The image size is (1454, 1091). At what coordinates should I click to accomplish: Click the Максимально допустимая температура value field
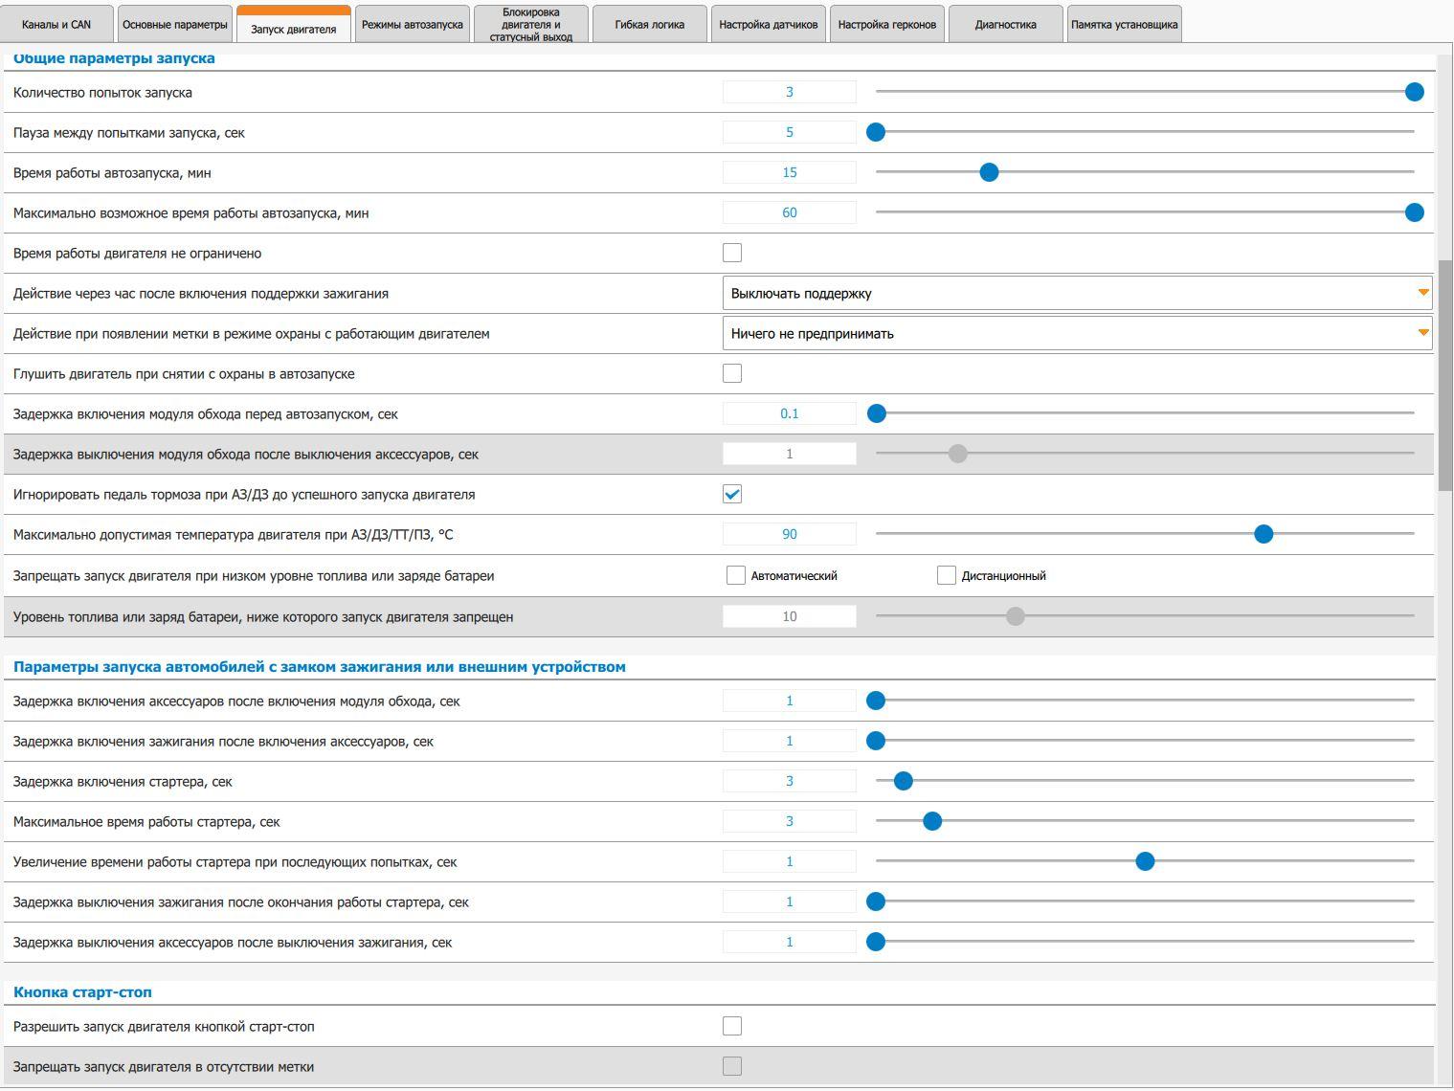790,534
